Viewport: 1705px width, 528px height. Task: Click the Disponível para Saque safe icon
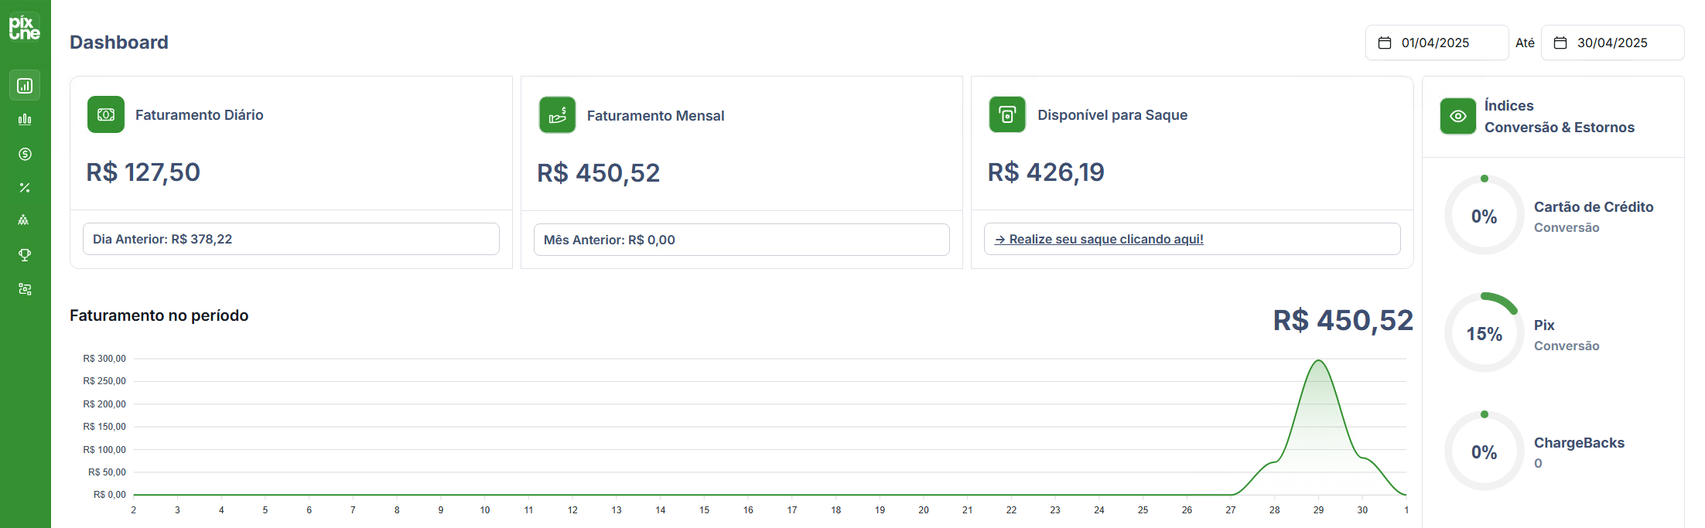tap(1007, 114)
